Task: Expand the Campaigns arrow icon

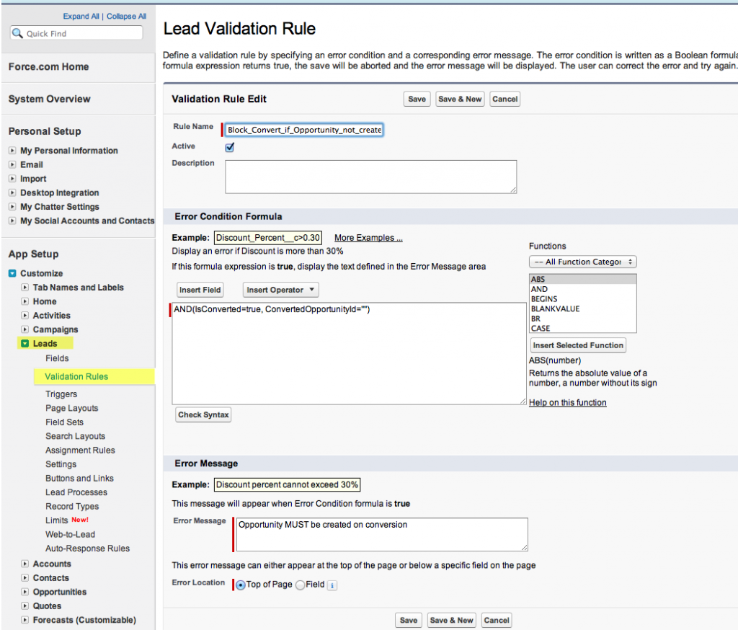Action: click(25, 329)
